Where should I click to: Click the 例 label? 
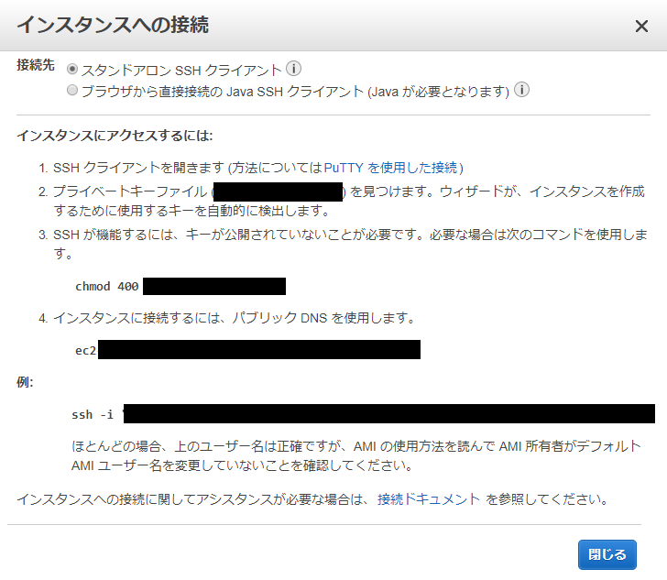click(x=25, y=381)
